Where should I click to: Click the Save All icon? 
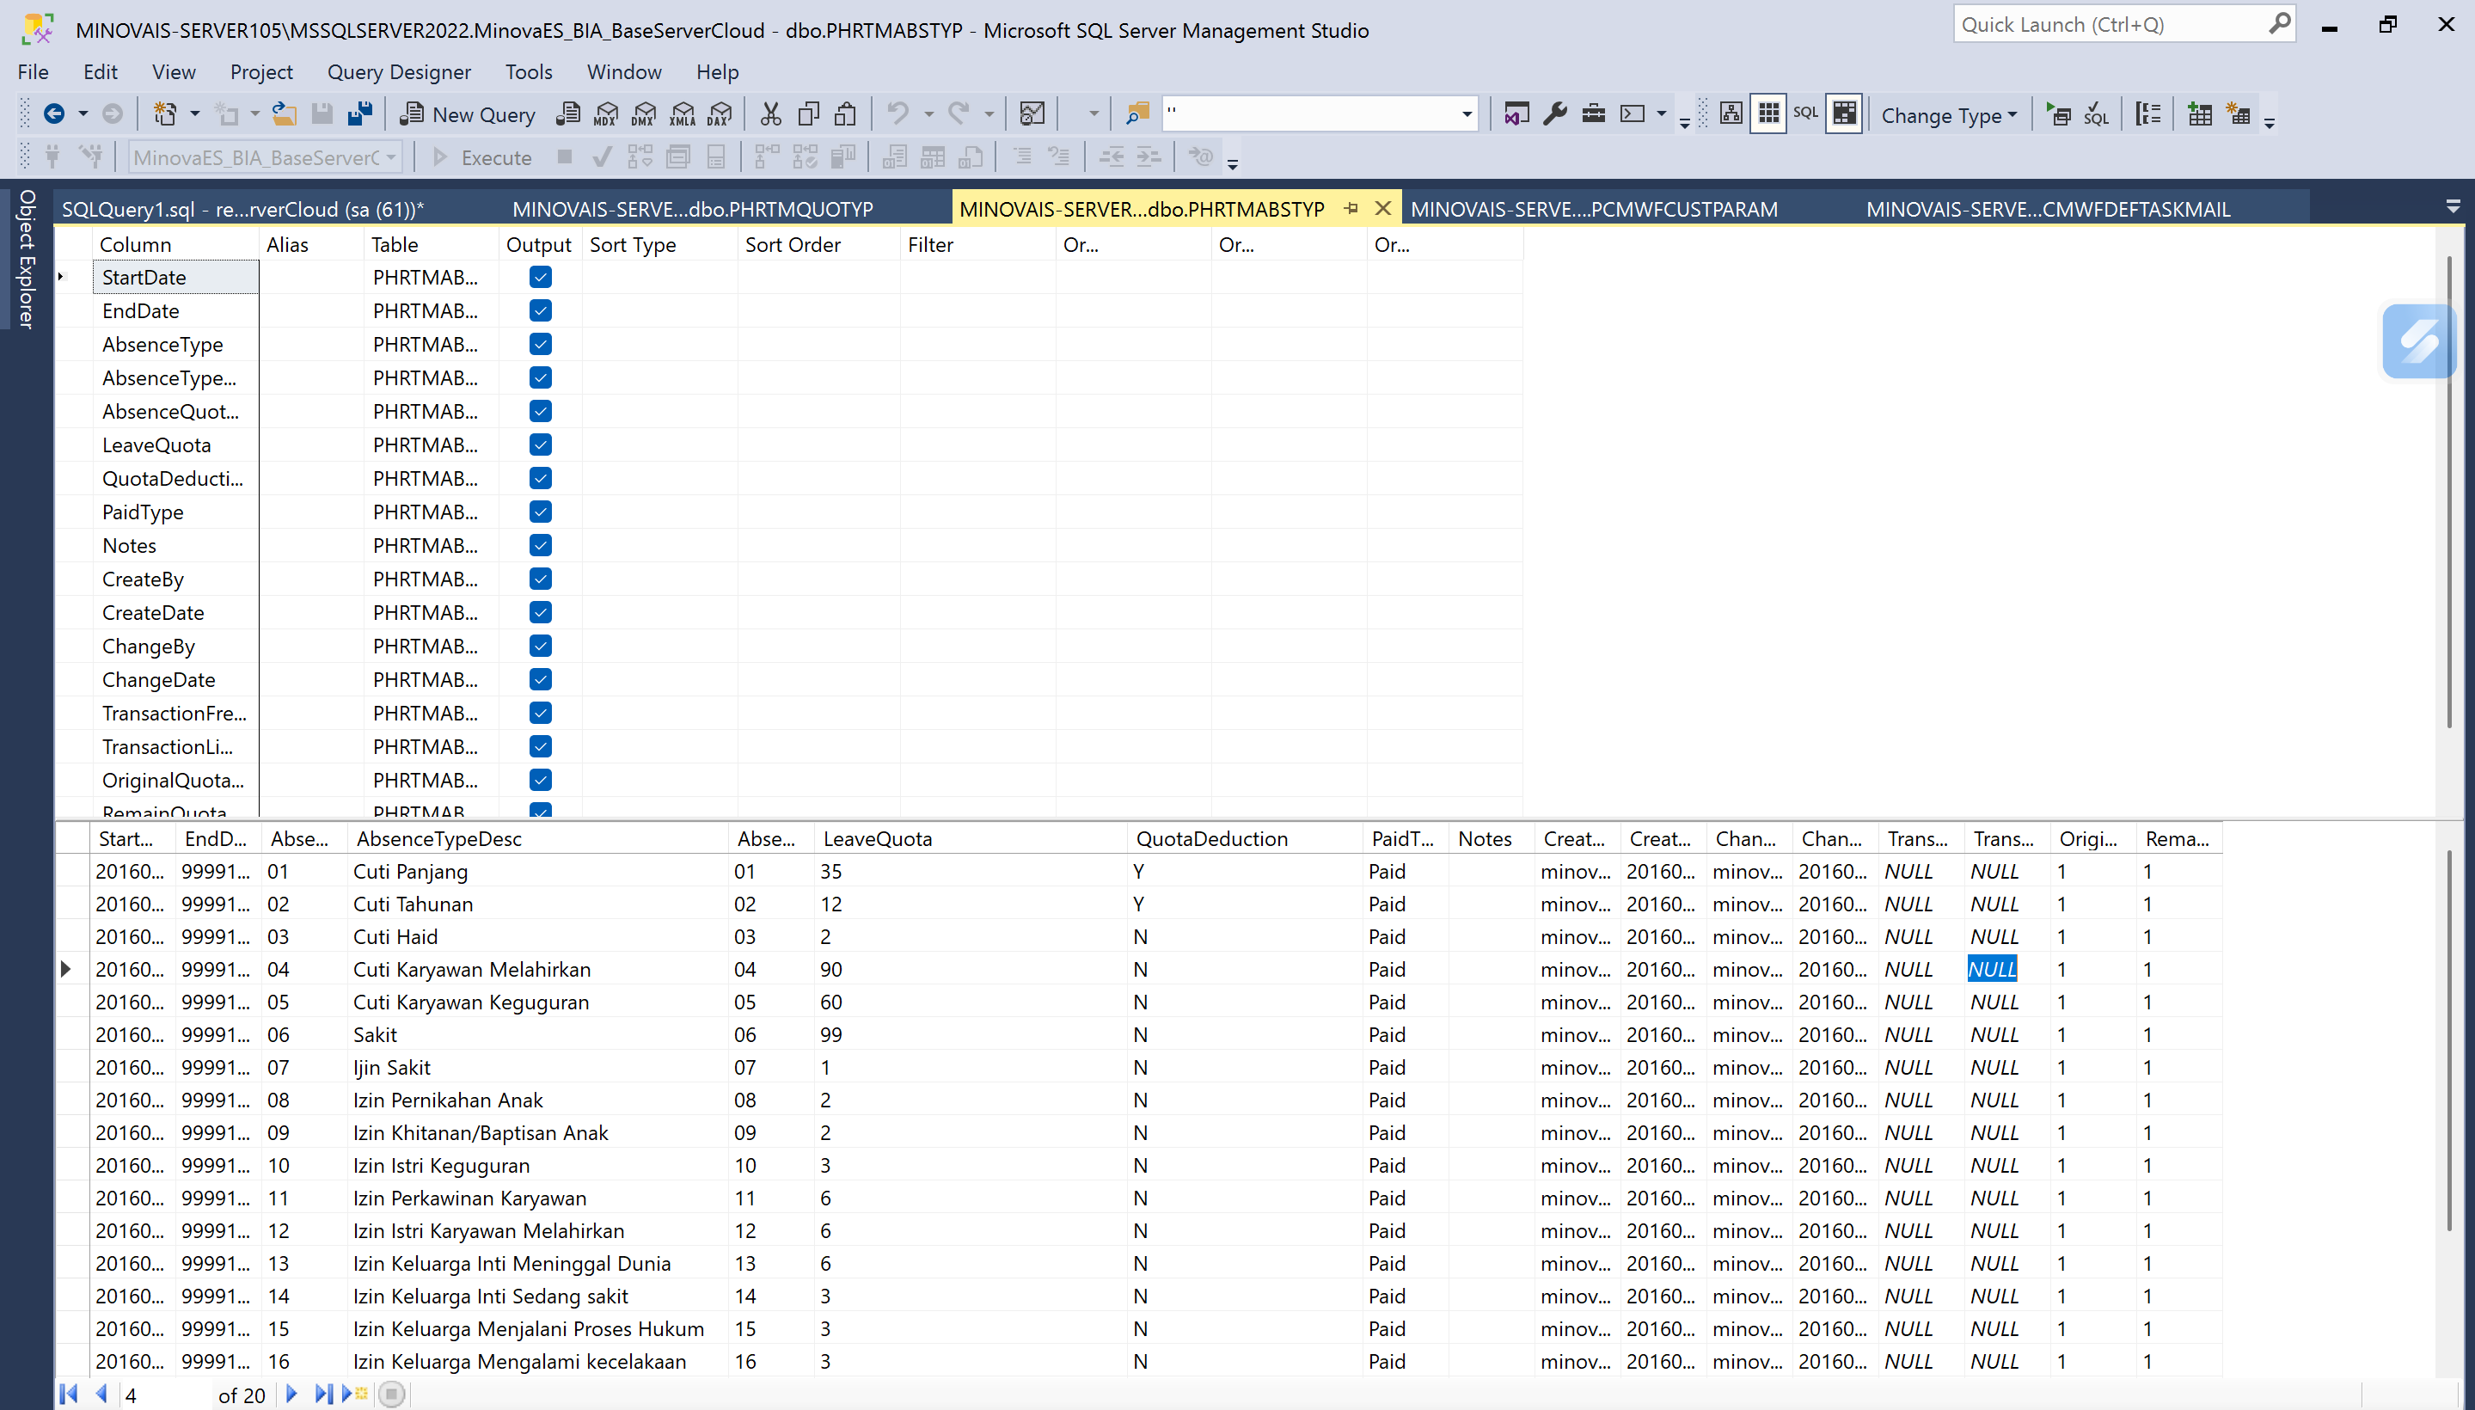pyautogui.click(x=360, y=114)
